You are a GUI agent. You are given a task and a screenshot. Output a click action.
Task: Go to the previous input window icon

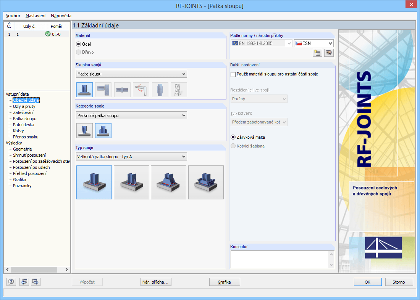(24, 282)
